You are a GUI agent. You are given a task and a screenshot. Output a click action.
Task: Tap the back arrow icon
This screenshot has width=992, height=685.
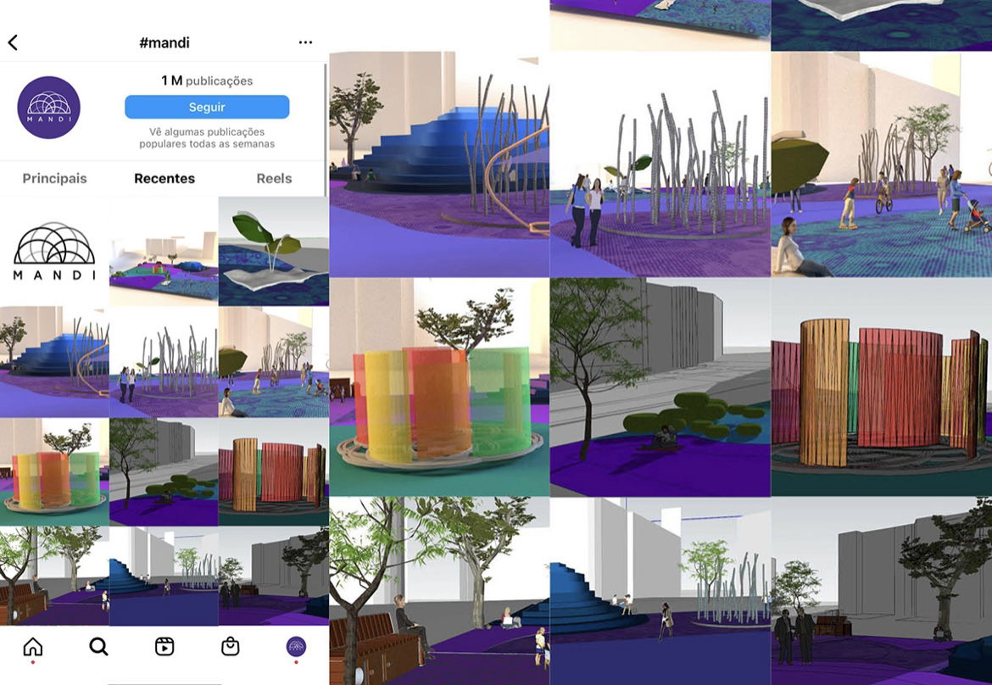[13, 42]
